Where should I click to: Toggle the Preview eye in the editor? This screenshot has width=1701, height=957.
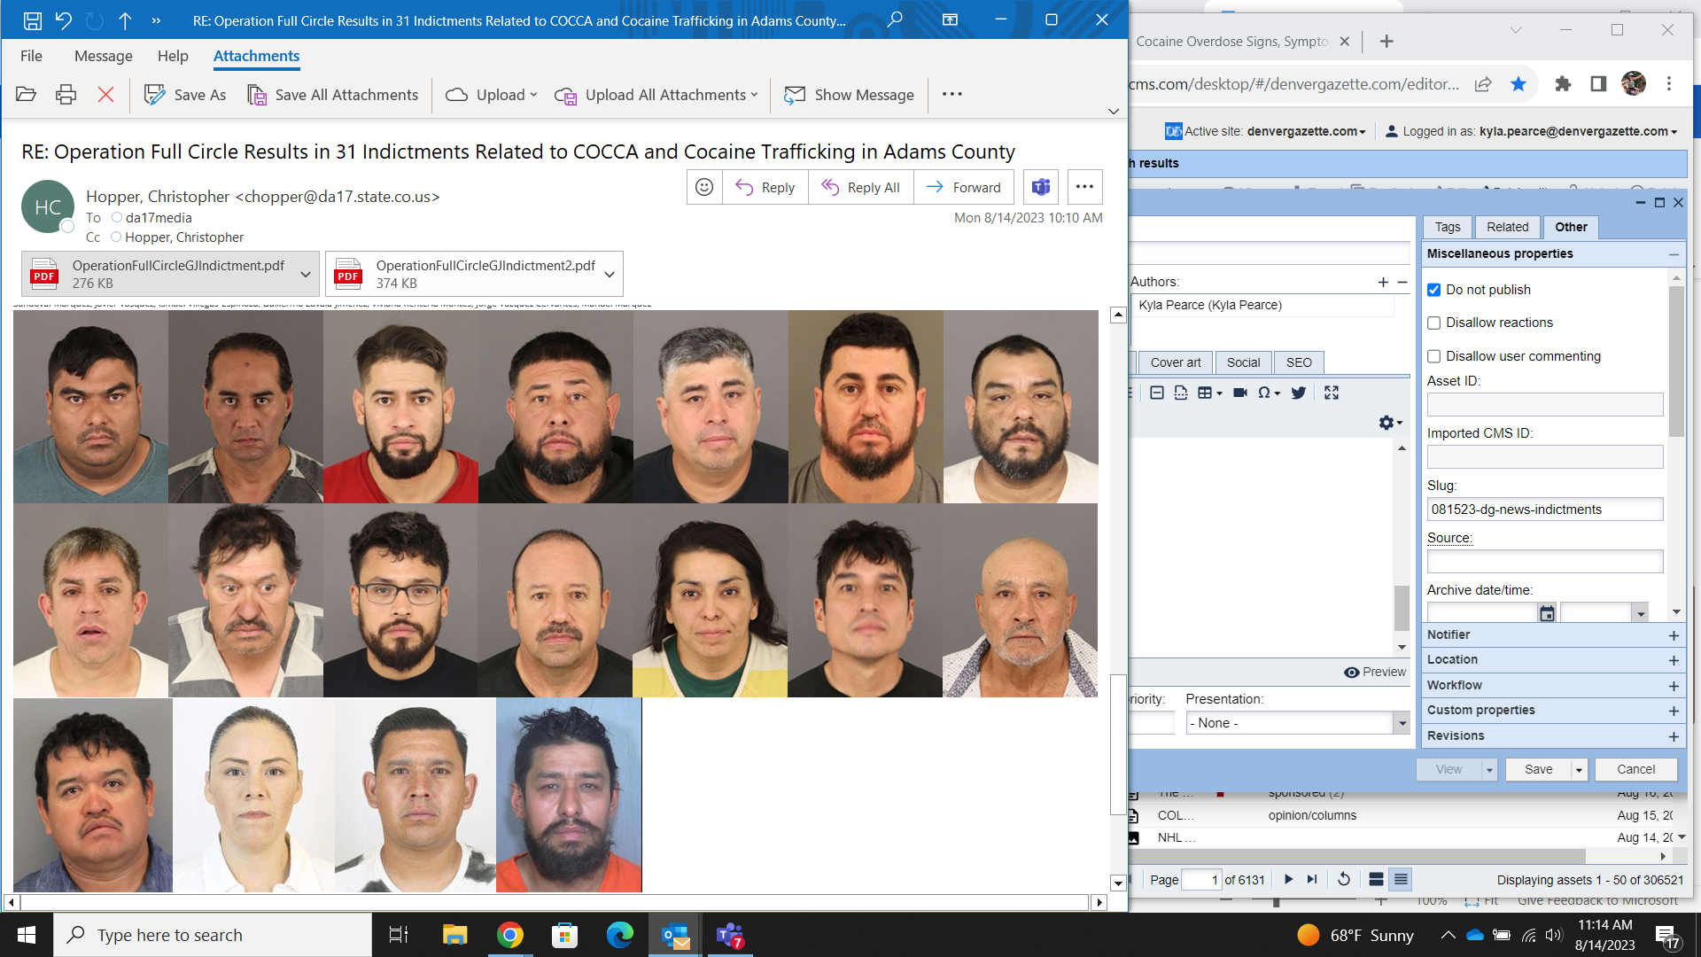(1375, 672)
